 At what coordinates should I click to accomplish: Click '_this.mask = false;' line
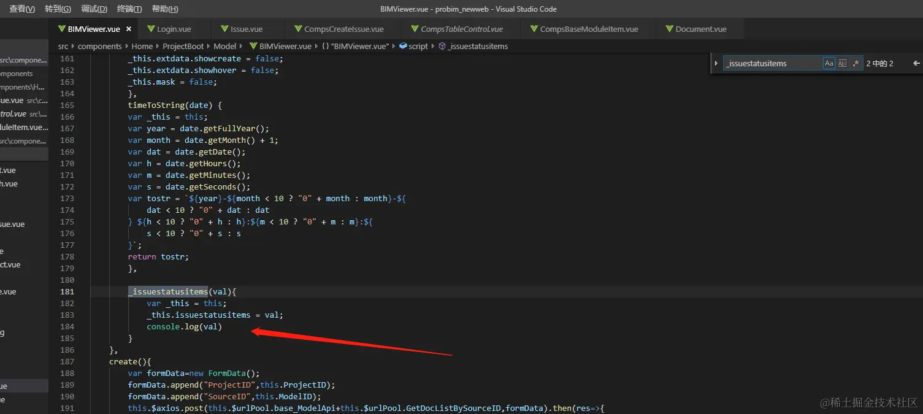[172, 82]
